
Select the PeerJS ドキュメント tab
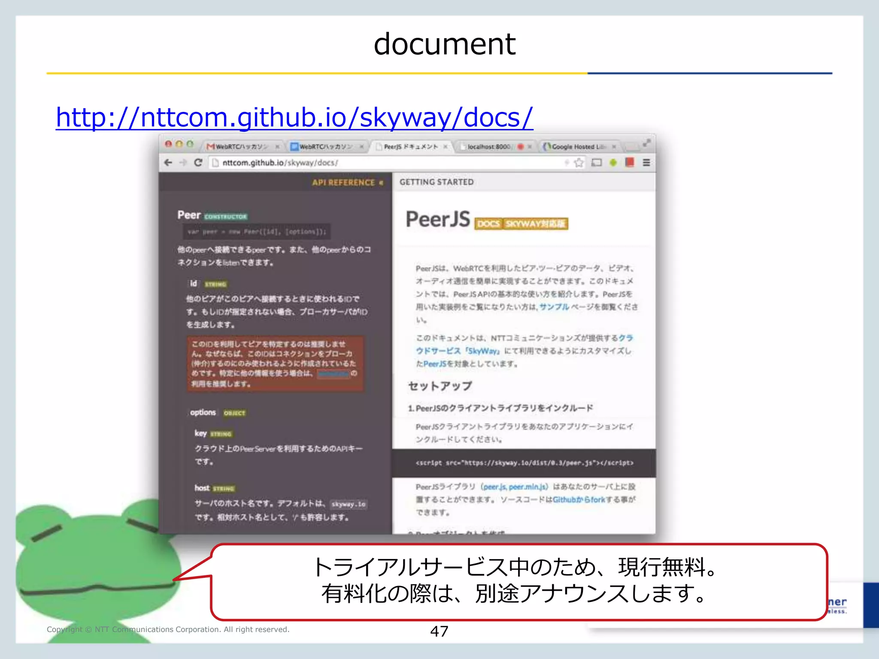click(411, 147)
